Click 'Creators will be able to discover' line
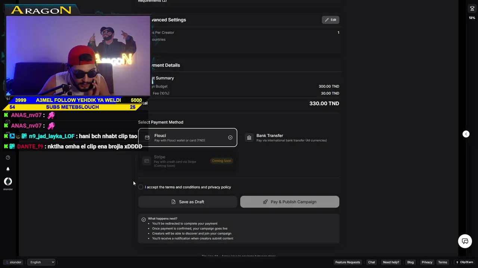Image resolution: width=478 pixels, height=268 pixels. (192, 233)
